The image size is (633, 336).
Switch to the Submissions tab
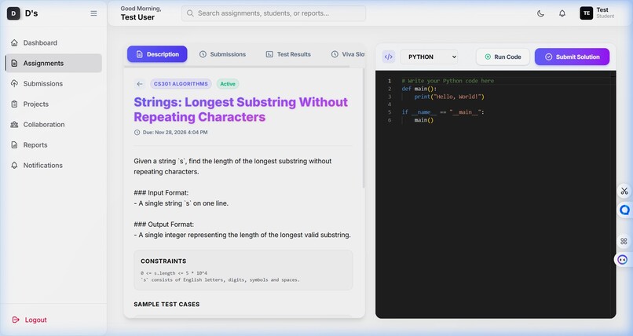pos(222,54)
